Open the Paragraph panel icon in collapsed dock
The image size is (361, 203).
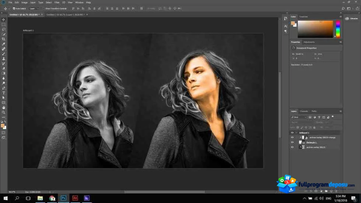coord(285,31)
